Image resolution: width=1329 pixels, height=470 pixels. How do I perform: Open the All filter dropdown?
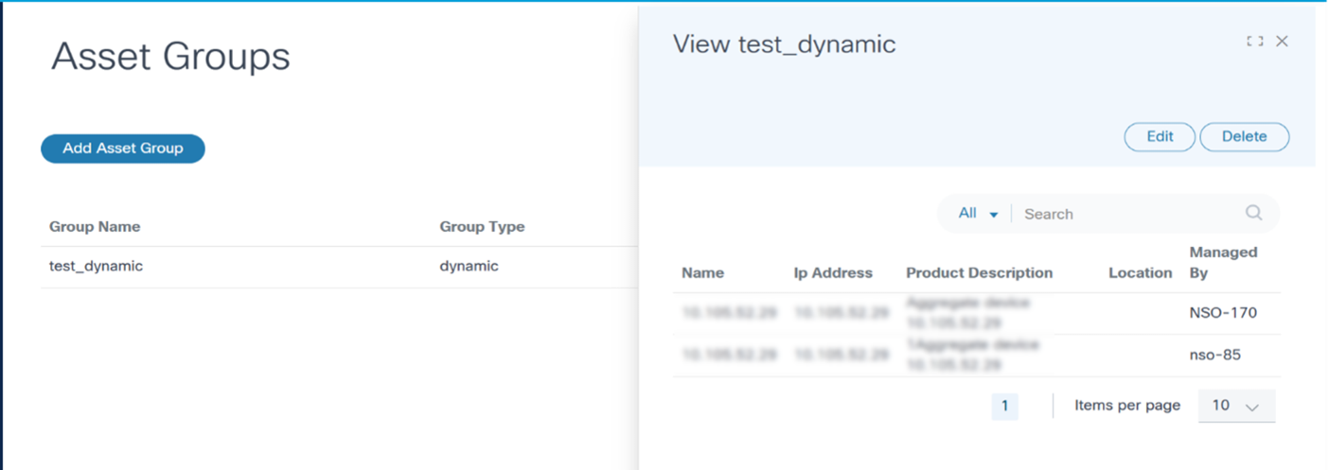[x=978, y=214]
